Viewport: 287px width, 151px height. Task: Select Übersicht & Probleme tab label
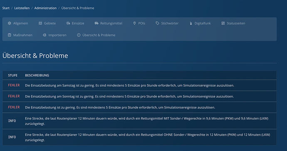click(x=99, y=35)
